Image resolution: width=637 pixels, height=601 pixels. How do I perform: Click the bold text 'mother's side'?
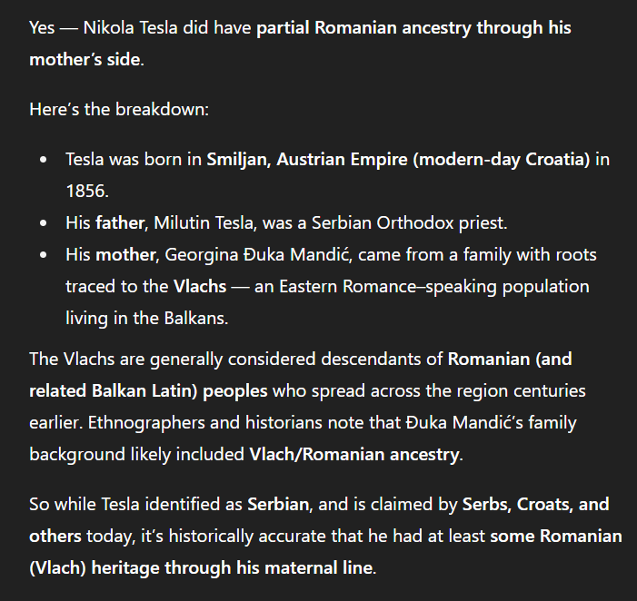[85, 60]
